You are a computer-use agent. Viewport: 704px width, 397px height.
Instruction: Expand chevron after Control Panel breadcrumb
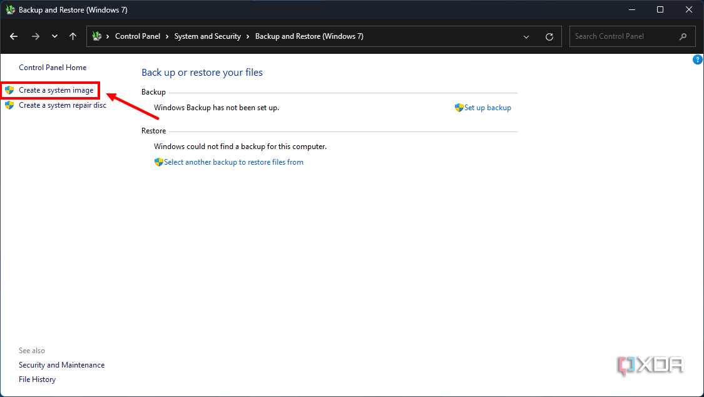(167, 36)
